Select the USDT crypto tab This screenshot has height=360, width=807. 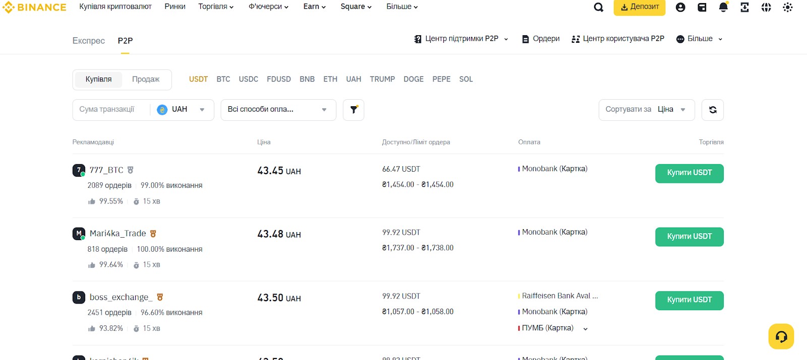[x=198, y=80]
